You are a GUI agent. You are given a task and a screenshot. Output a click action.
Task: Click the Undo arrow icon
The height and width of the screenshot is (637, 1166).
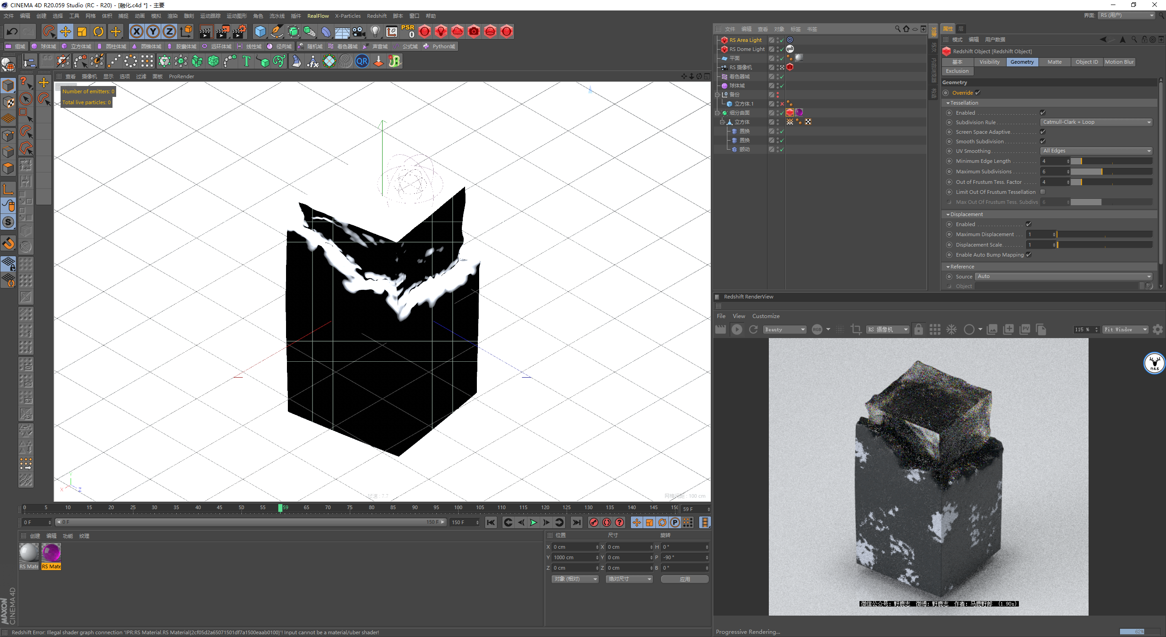12,31
